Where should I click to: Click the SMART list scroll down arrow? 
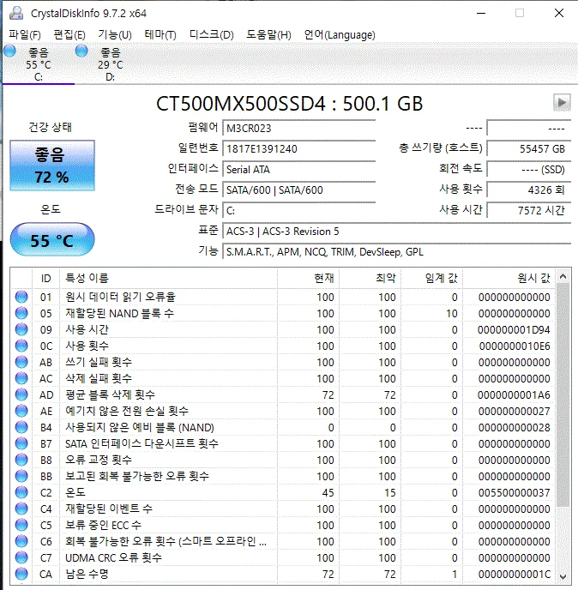point(563,576)
